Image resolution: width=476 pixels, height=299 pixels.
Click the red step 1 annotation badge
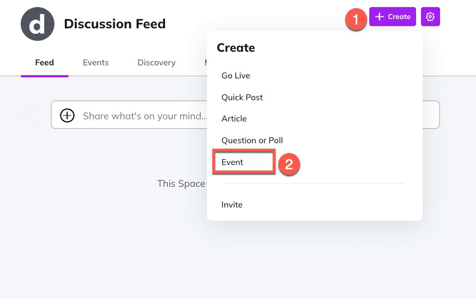pyautogui.click(x=356, y=21)
